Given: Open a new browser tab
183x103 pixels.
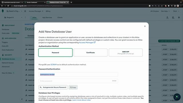Looking at the screenshot, I should pos(71,3).
